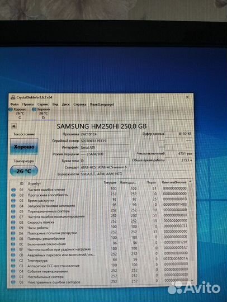Click the Атрибут column header

[x=35, y=183]
